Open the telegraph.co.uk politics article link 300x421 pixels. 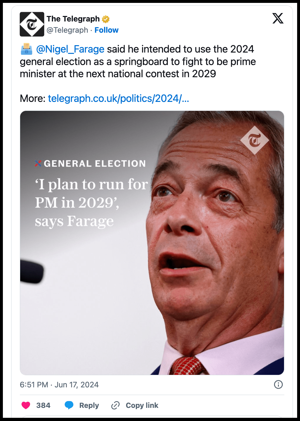[x=118, y=98]
